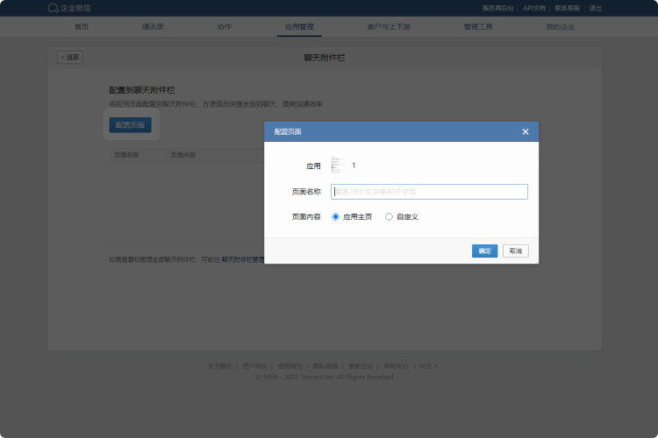Click the 配置页面 blue button
This screenshot has height=438, width=658.
tap(130, 125)
